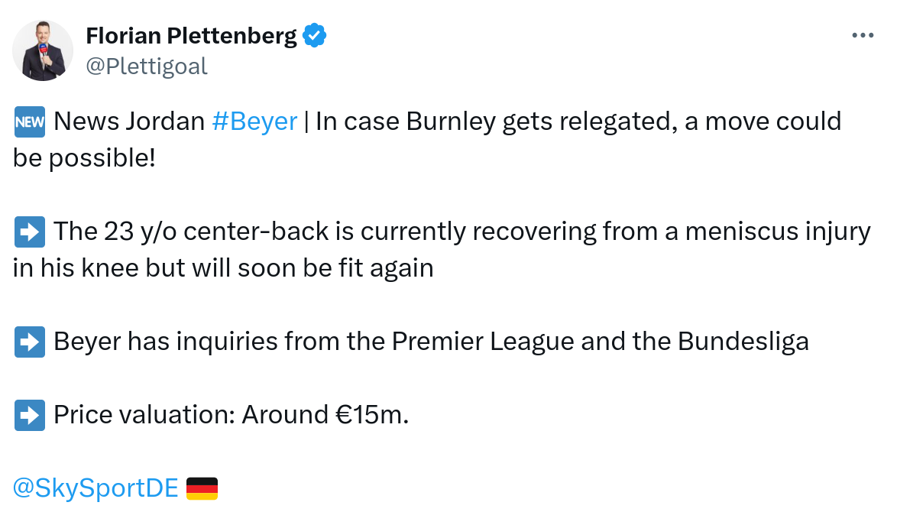Click the Florian Plettenberg display name
This screenshot has height=512, width=897.
click(191, 35)
